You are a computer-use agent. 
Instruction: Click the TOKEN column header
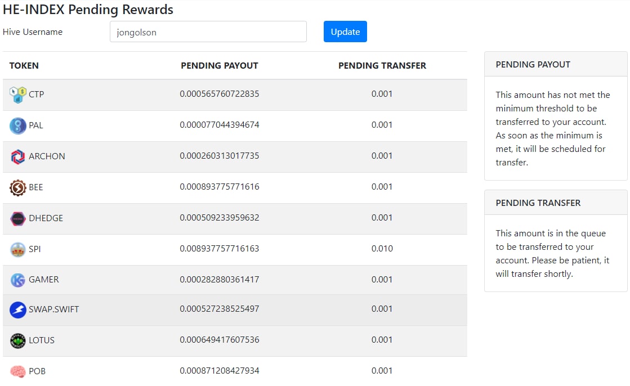pyautogui.click(x=24, y=66)
